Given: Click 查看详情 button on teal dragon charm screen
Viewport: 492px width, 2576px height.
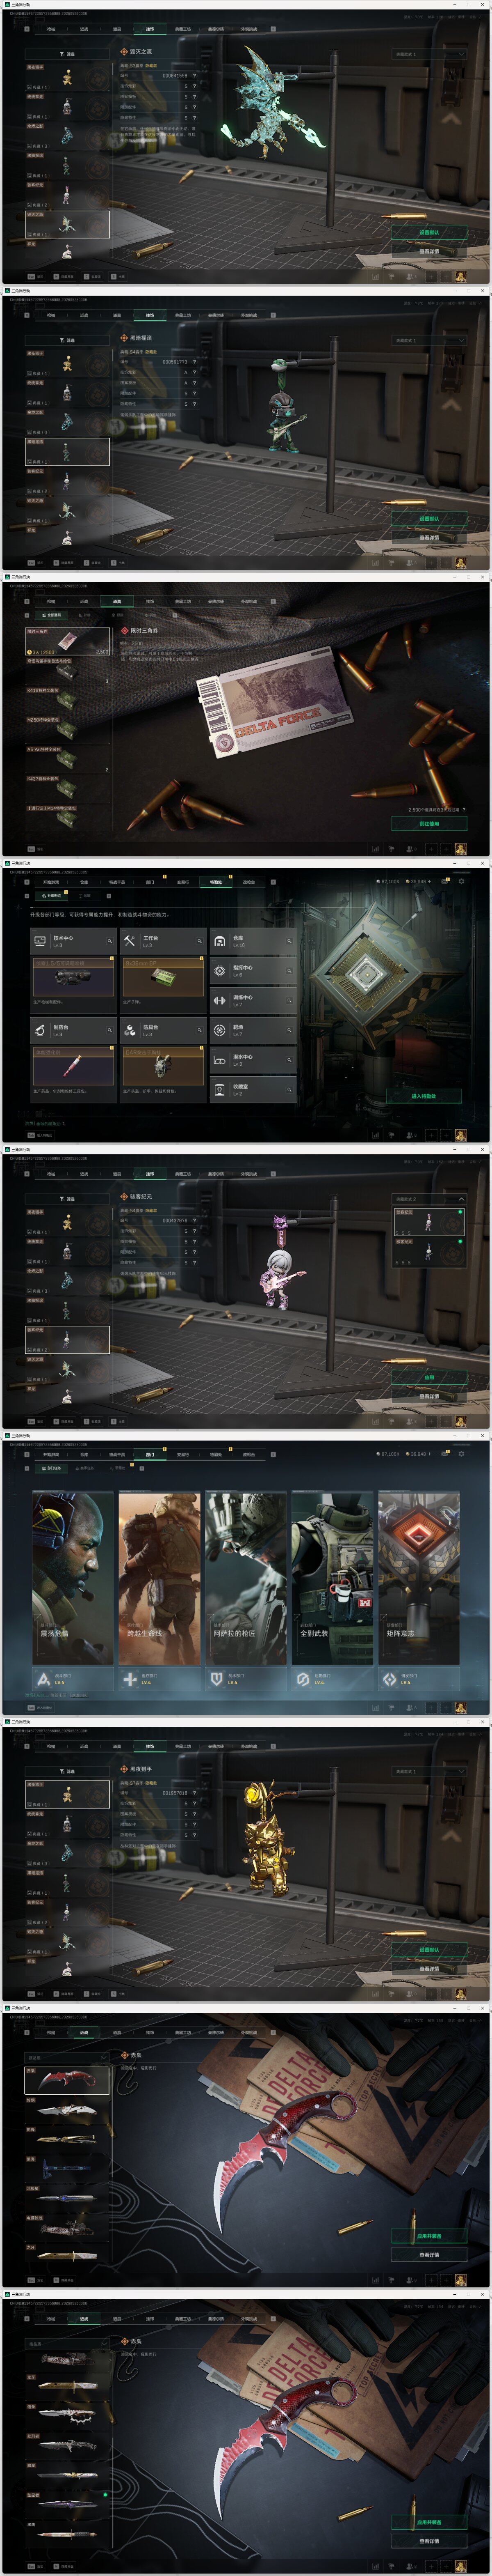Looking at the screenshot, I should pos(429,251).
